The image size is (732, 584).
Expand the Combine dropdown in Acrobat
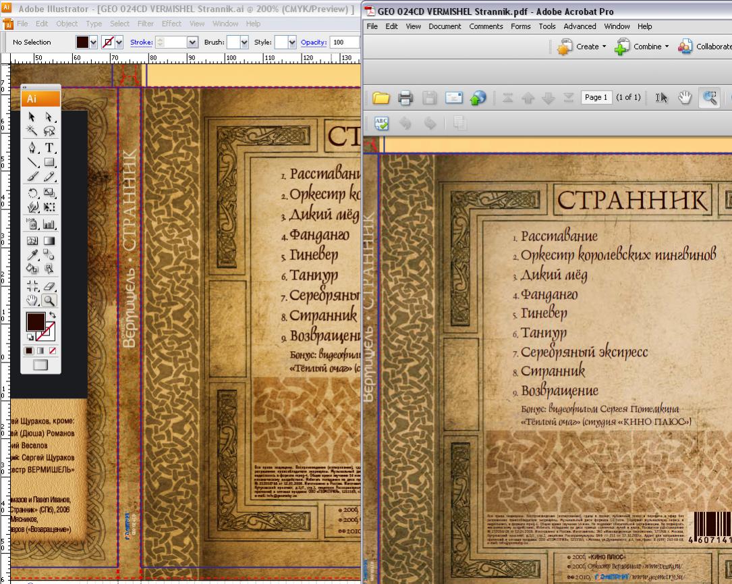point(667,47)
